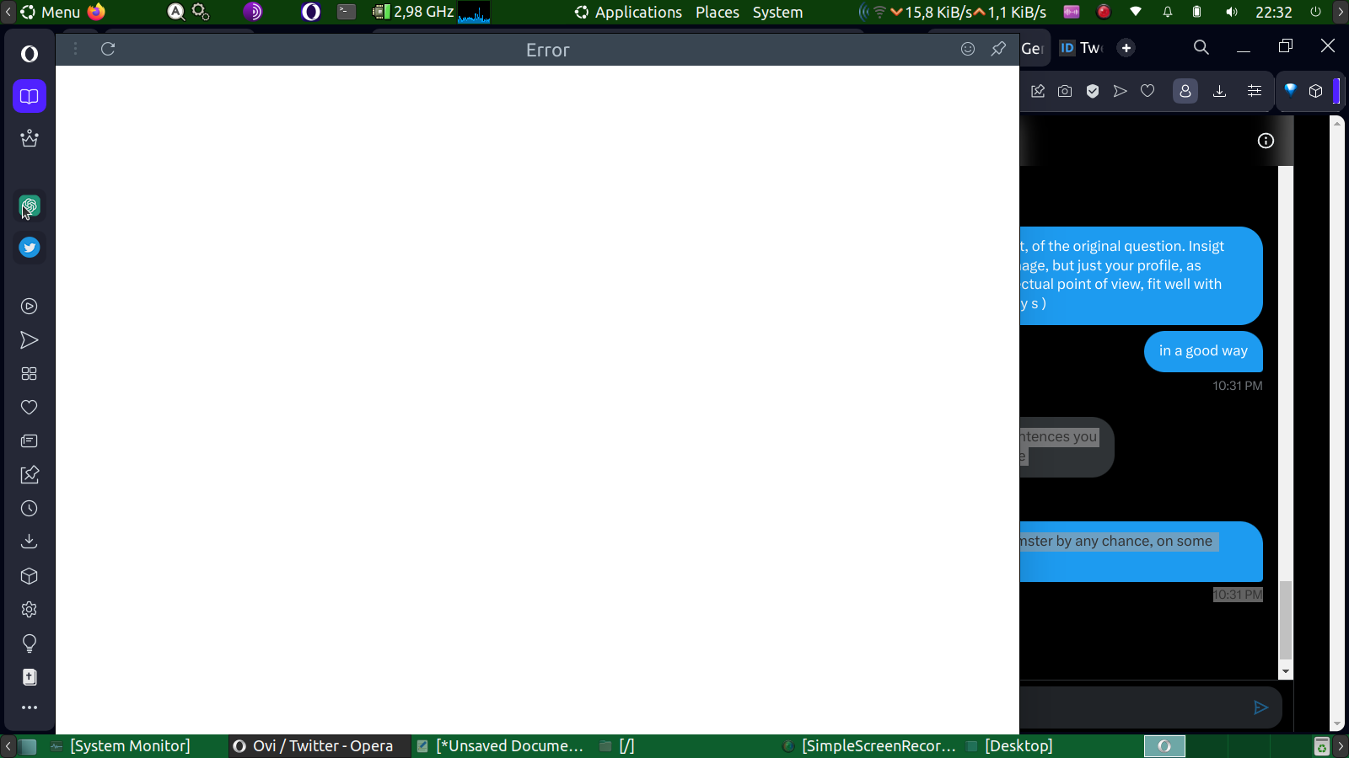Open the panel's vertical dots menu
Viewport: 1349px width, 758px height.
pos(75,49)
